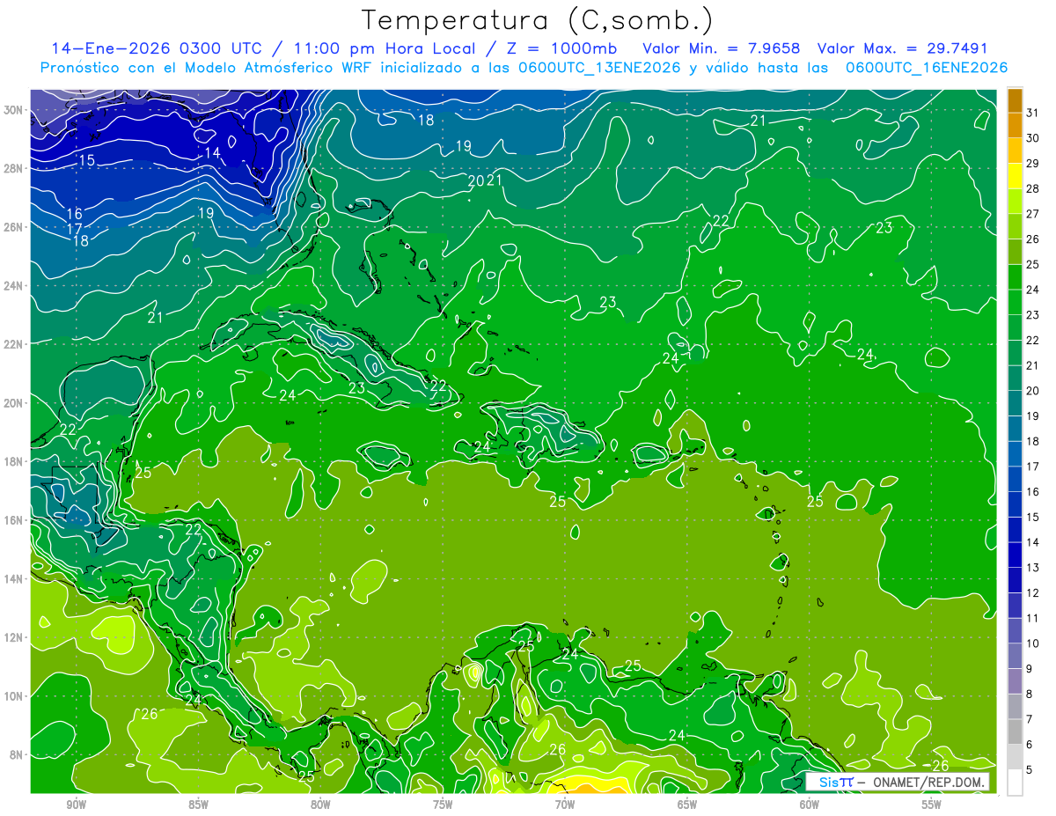Viewport: 1056px width, 816px height.
Task: Click the "2021" contour label near 28N
Action: [x=485, y=180]
